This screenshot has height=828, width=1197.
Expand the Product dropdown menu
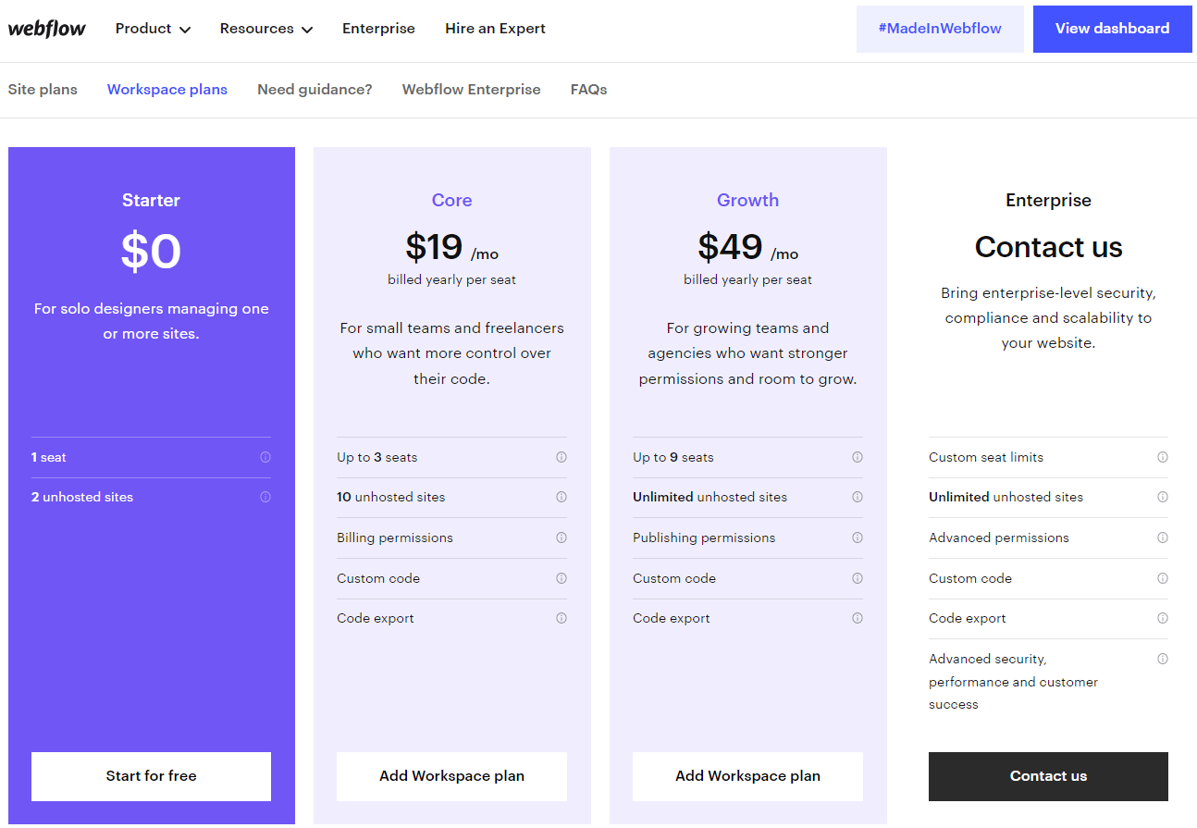[153, 29]
